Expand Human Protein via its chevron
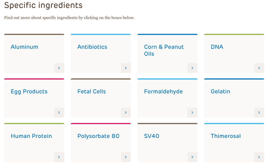The width and height of the screenshot is (268, 166). tap(59, 157)
